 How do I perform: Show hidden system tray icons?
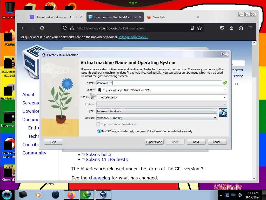[221, 195]
